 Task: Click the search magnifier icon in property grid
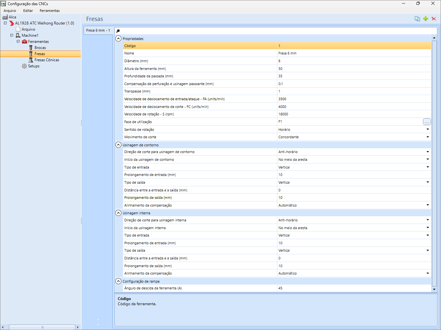[118, 31]
